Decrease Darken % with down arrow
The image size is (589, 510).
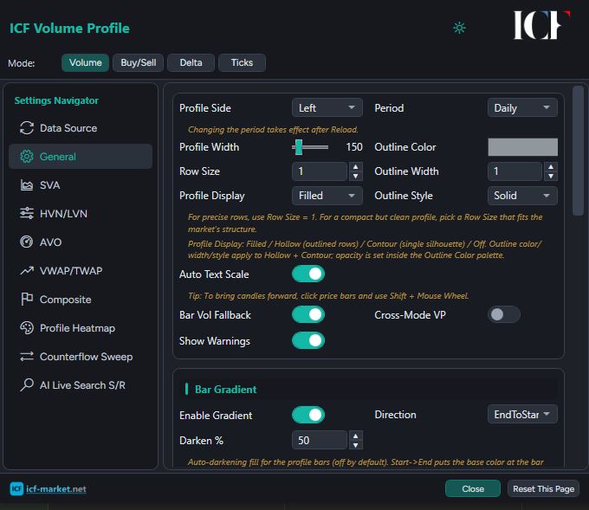[355, 445]
